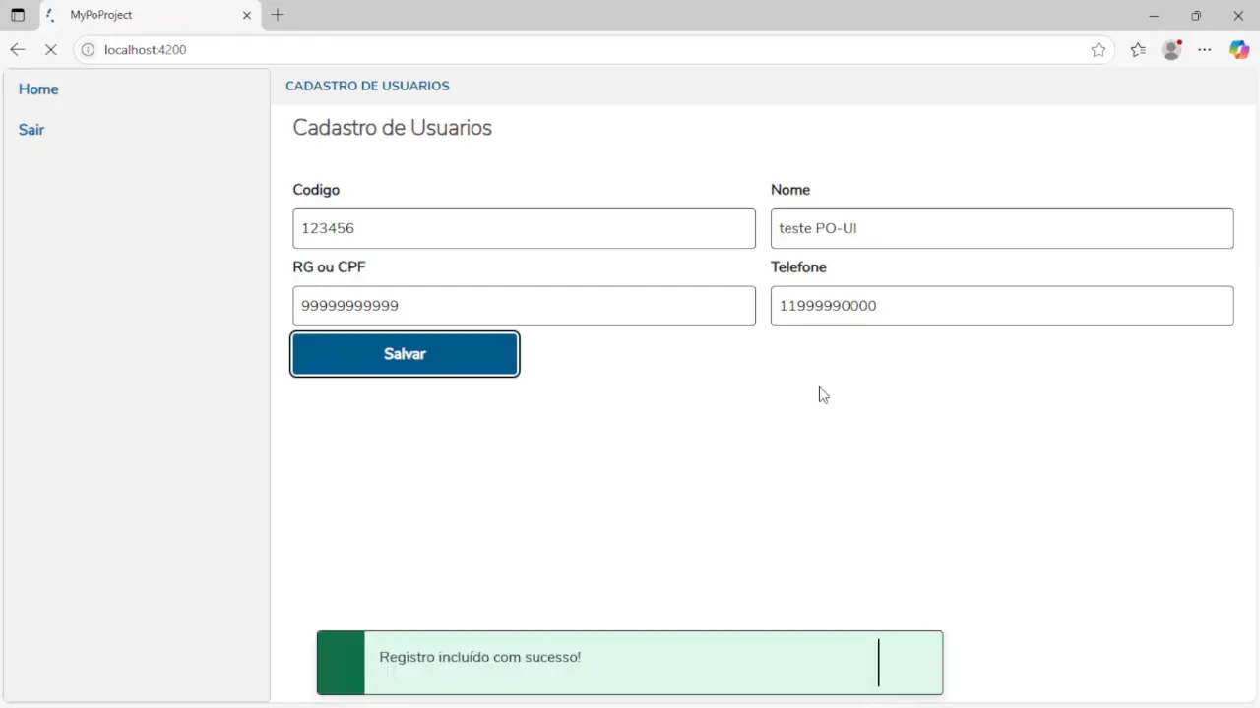Close the MyPoProject tab

247,15
